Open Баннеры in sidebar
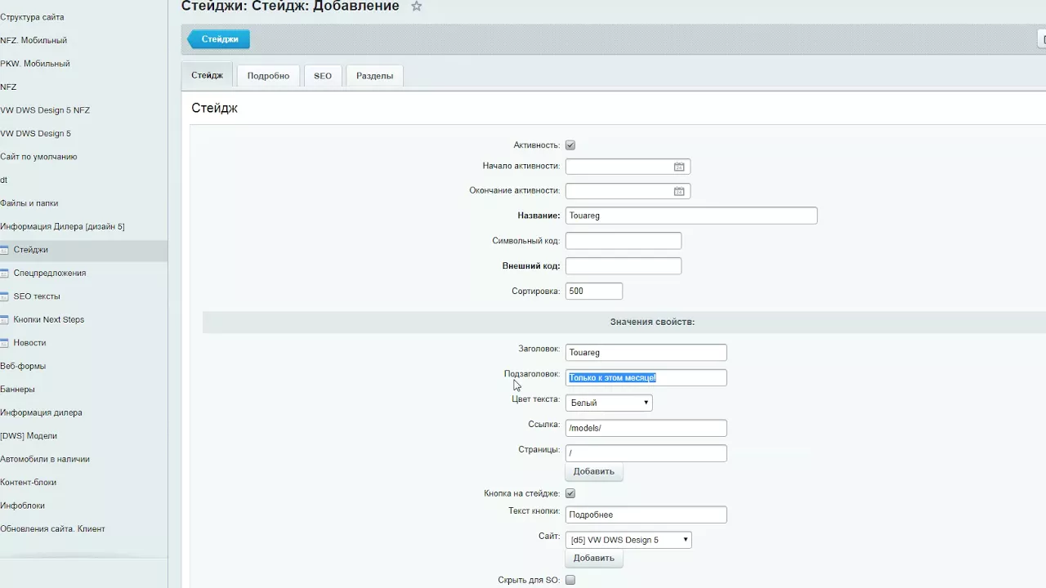 pyautogui.click(x=18, y=390)
